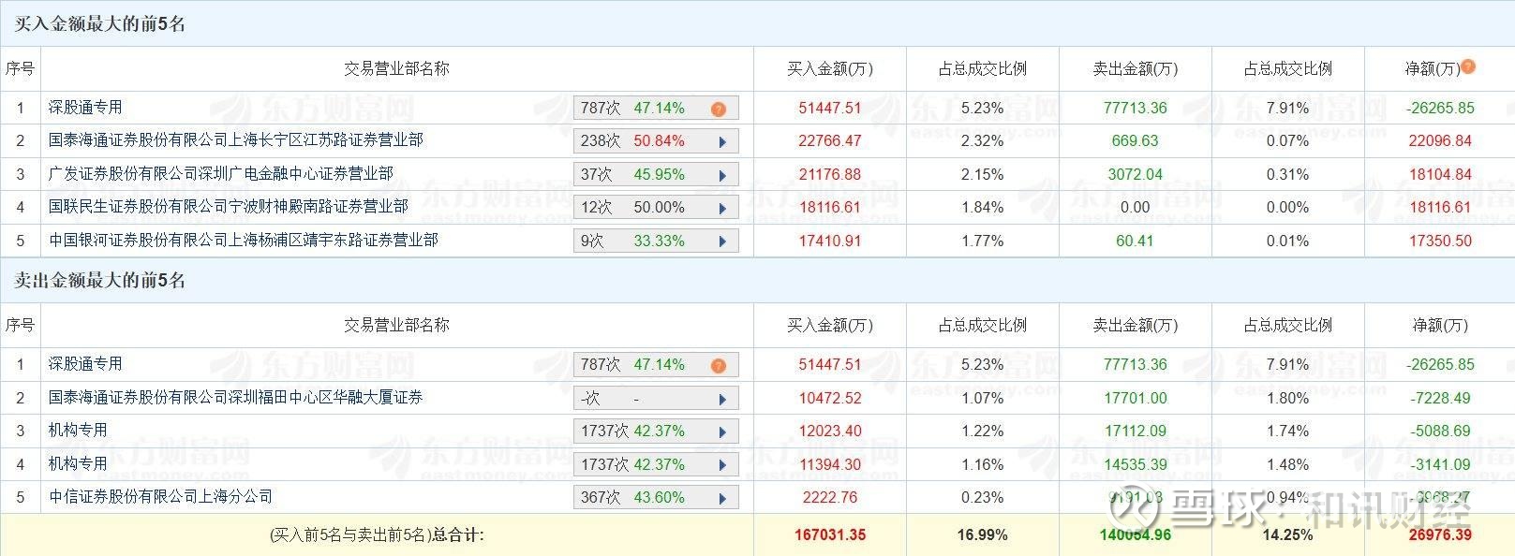The width and height of the screenshot is (1515, 556).
Task: Expand the blue arrow for 广发证券深圳广电金融中心营业部
Action: click(x=722, y=175)
